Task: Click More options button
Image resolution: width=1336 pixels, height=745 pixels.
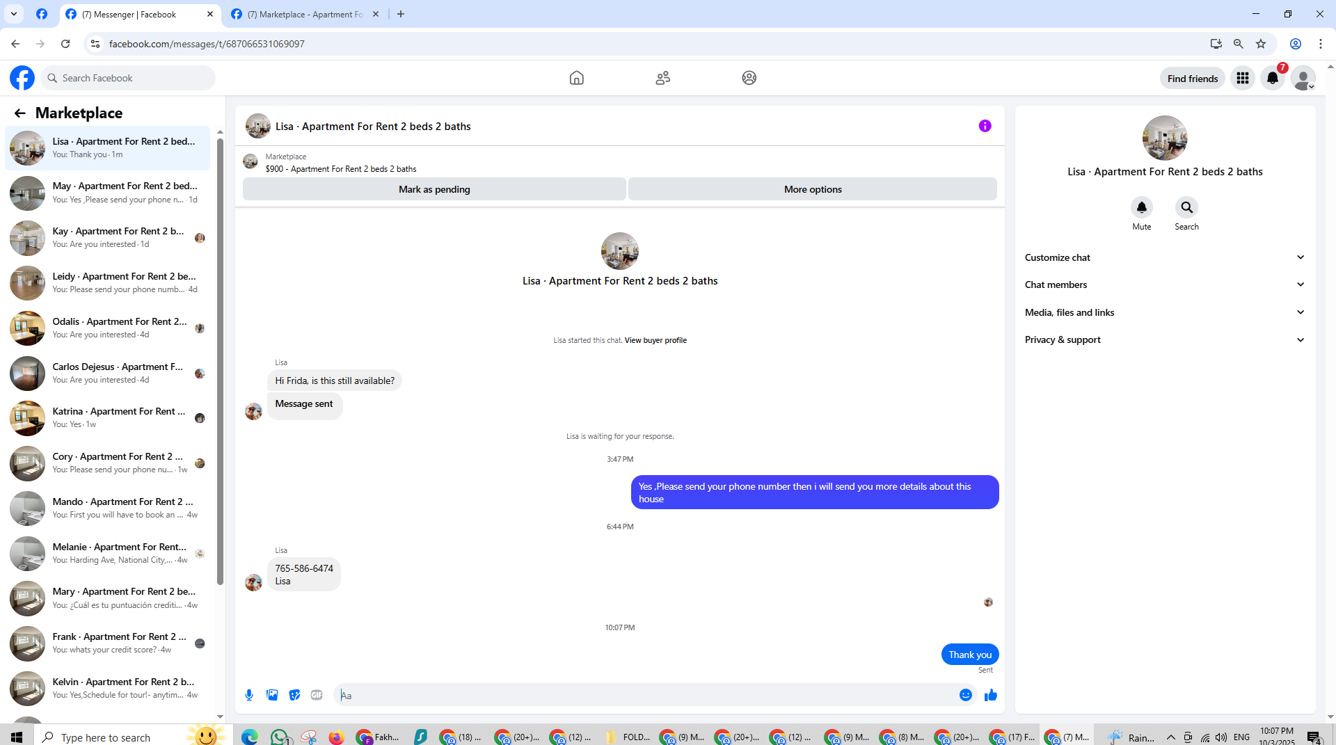Action: coord(813,189)
